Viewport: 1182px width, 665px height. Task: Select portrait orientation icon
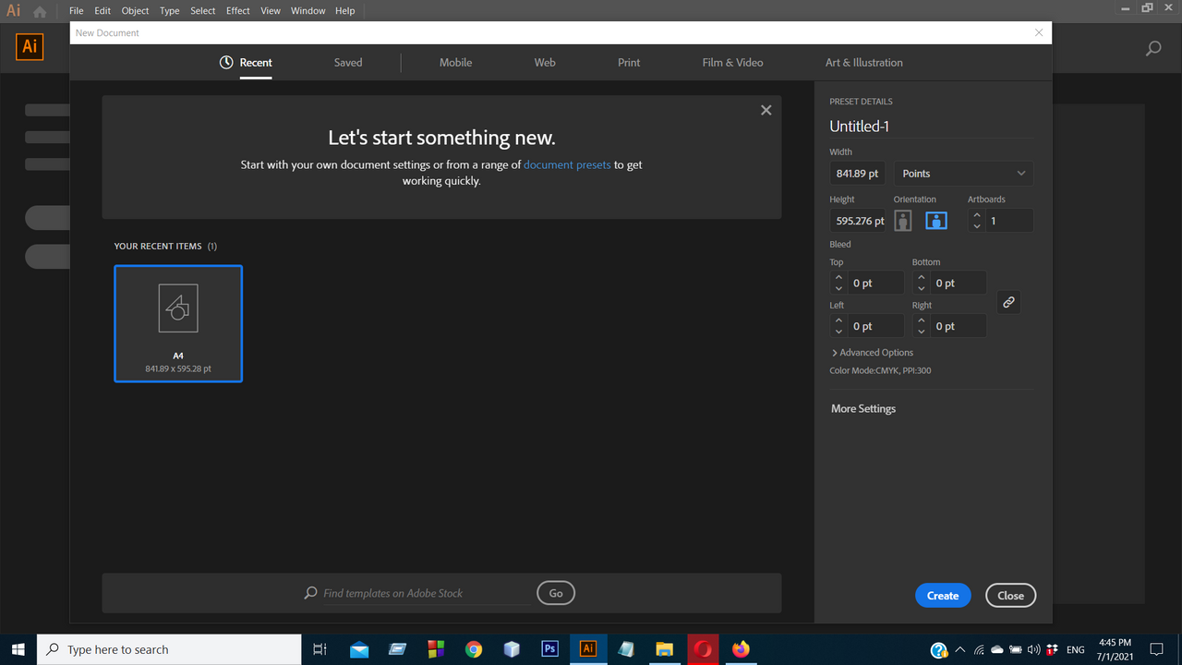pos(903,221)
